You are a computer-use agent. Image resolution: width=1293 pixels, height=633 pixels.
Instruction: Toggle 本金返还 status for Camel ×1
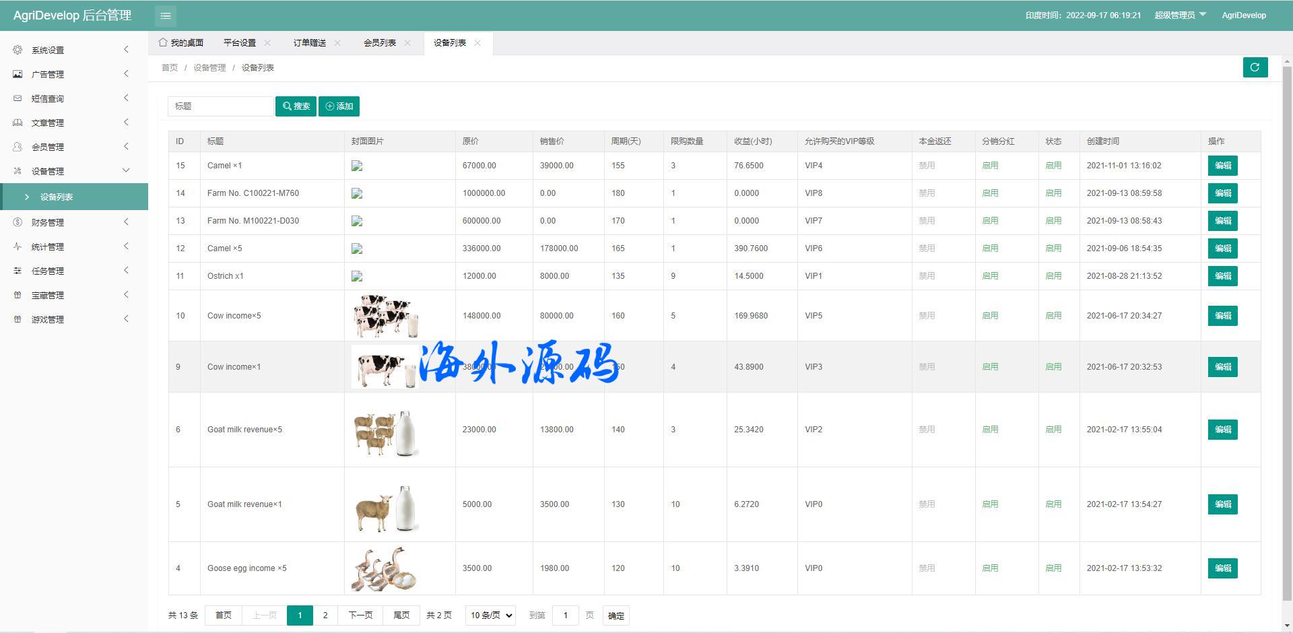pos(927,166)
